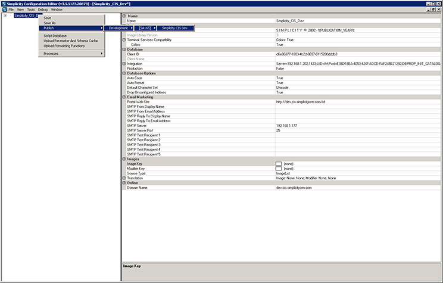Open the Window menu
443x283 pixels.
[57, 10]
